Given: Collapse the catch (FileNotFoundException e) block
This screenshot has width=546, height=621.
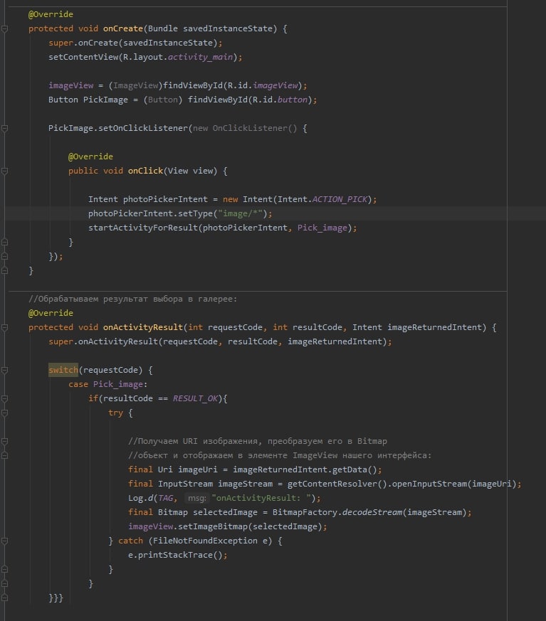Looking at the screenshot, I should pos(5,541).
